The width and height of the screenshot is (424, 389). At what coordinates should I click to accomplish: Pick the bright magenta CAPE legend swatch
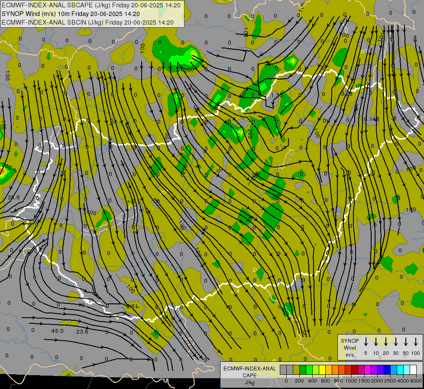coord(368,370)
